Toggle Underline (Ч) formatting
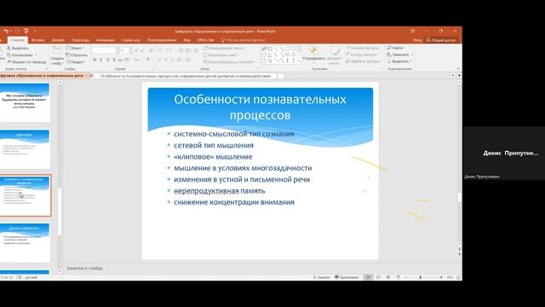 point(108,60)
